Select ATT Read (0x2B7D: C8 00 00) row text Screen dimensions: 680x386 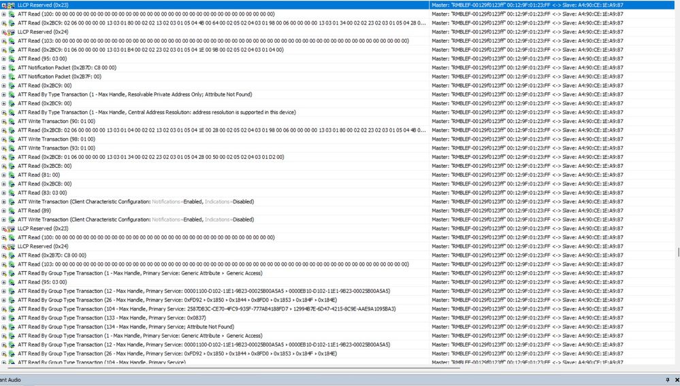point(52,256)
